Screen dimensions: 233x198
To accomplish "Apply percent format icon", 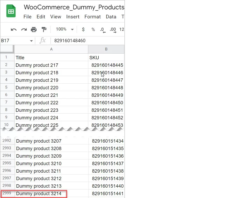I will pos(93,30).
